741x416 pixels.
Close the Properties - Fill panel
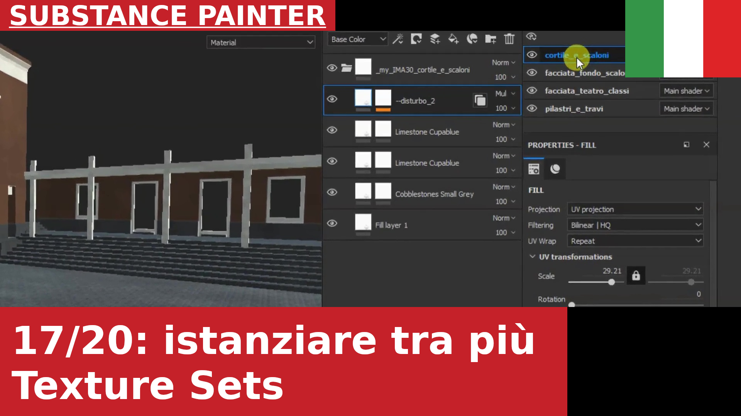(706, 145)
